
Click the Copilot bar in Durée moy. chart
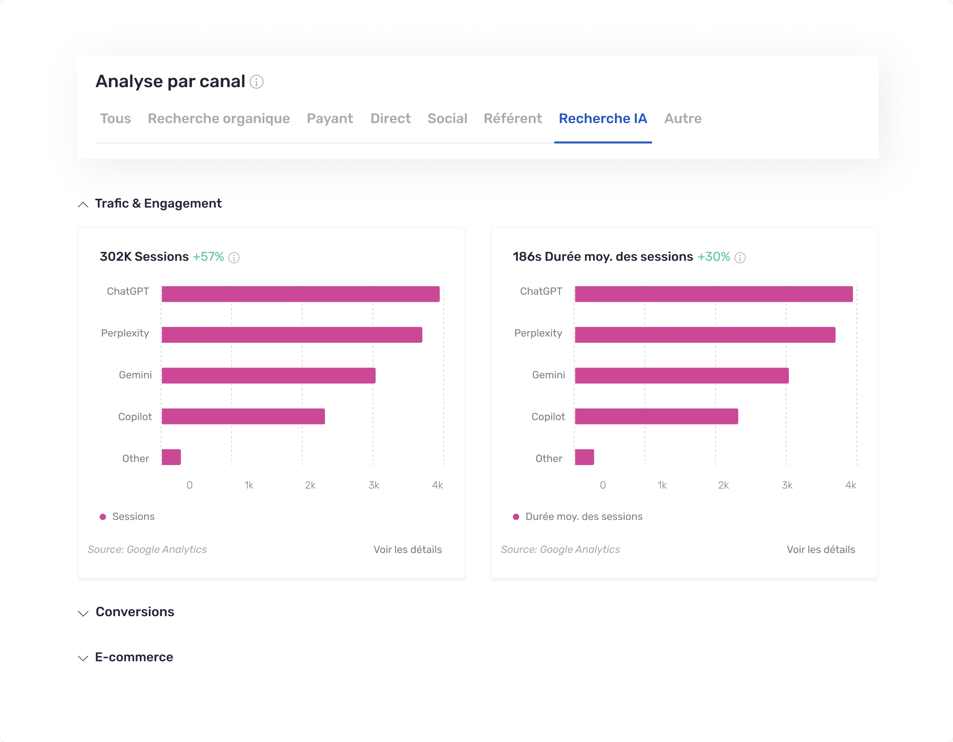click(x=656, y=417)
